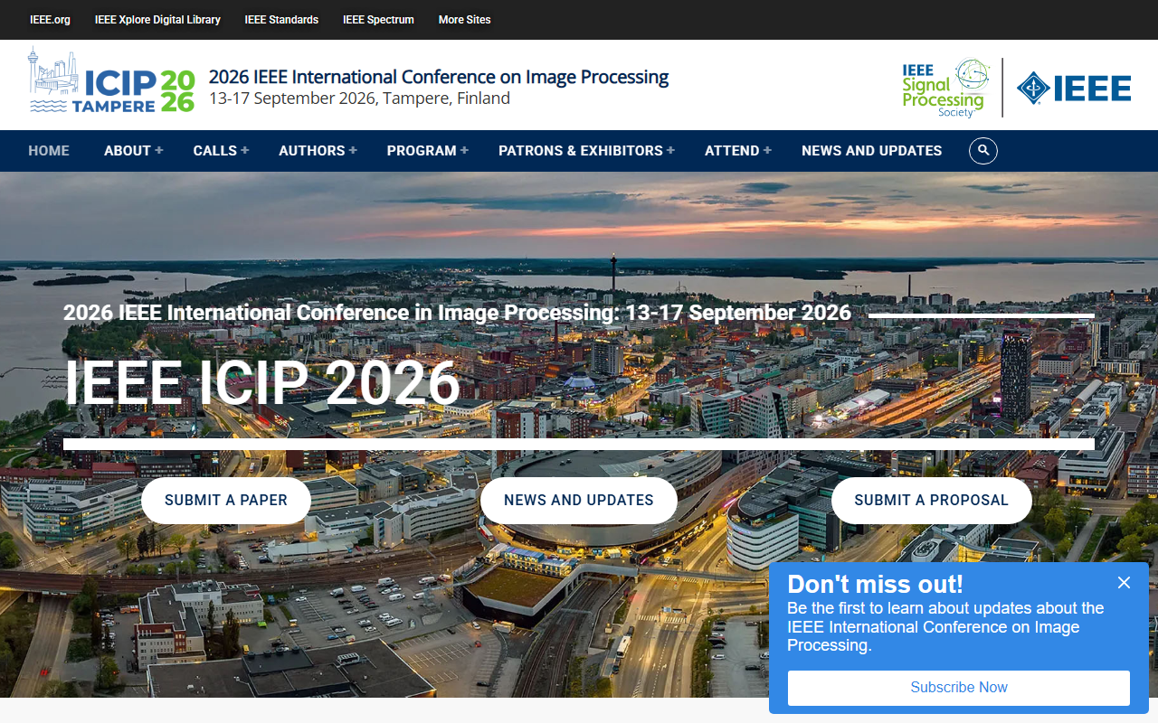Click the search magnifier icon in navbar
This screenshot has height=723, width=1158.
click(983, 151)
